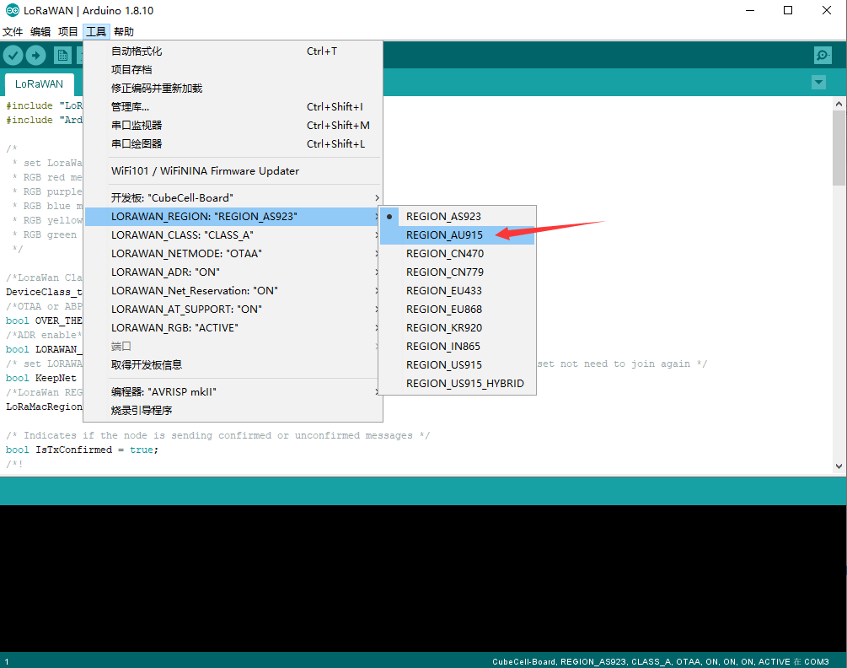Screen dimensions: 847x668
Task: Open 串口监视器 from the menu
Action: click(x=233, y=126)
